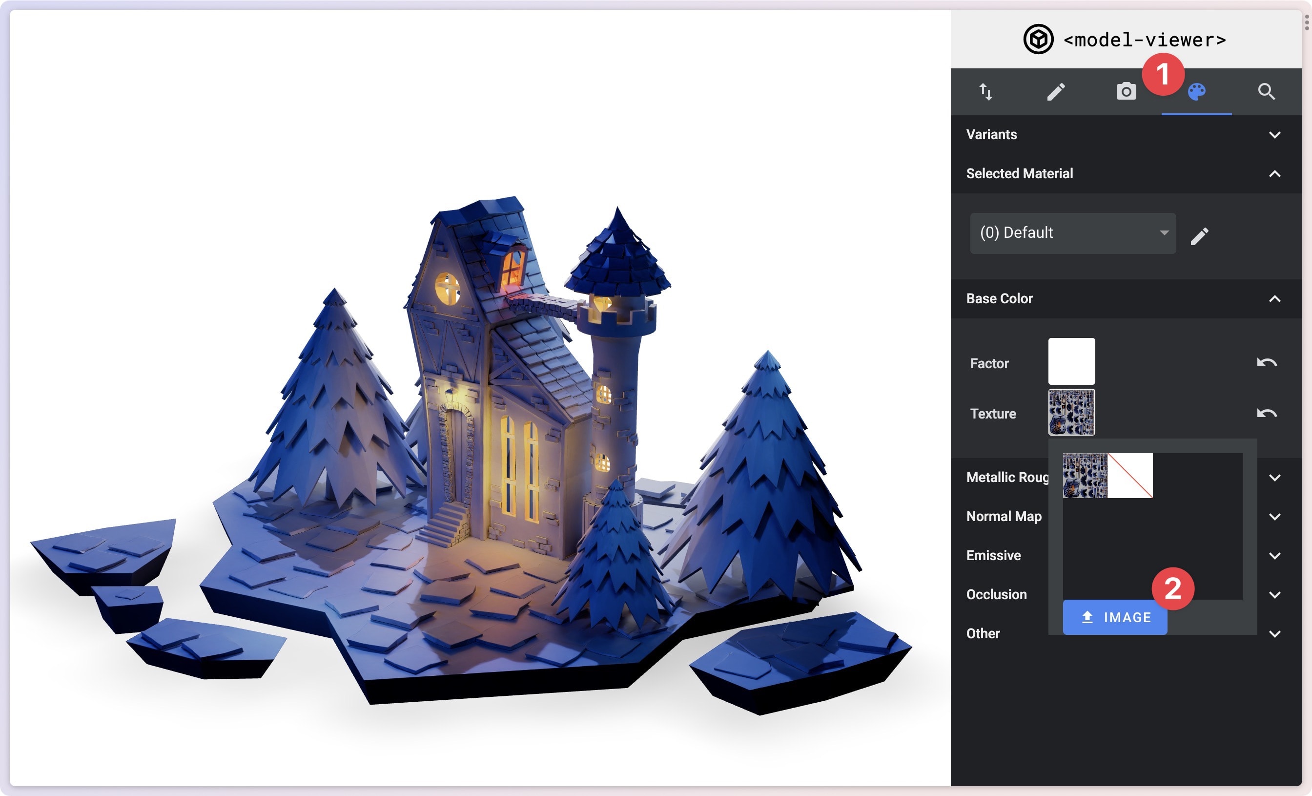1312x796 pixels.
Task: Click the upload IMAGE button
Action: pyautogui.click(x=1115, y=618)
